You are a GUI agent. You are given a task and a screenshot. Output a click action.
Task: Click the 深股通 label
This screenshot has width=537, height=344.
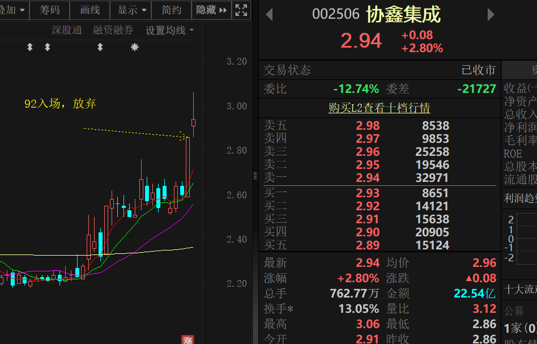(67, 30)
